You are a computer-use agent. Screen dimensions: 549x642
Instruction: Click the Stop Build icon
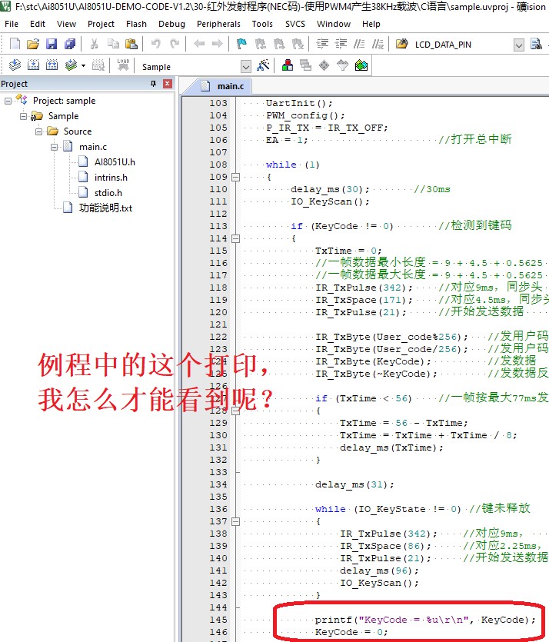pos(98,65)
